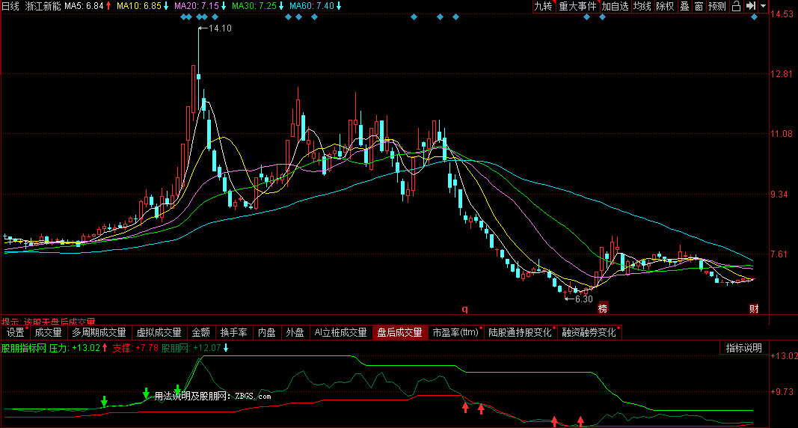Click the red 榜 marker icon
Image resolution: width=798 pixels, height=428 pixels.
coord(603,308)
